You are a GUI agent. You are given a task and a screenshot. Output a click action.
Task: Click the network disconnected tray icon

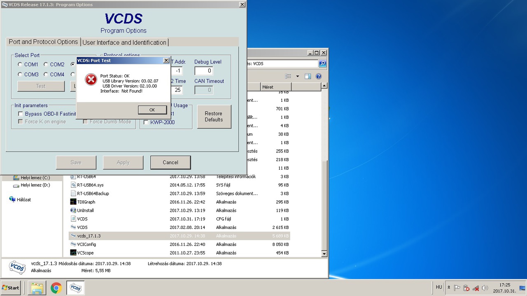(x=476, y=288)
